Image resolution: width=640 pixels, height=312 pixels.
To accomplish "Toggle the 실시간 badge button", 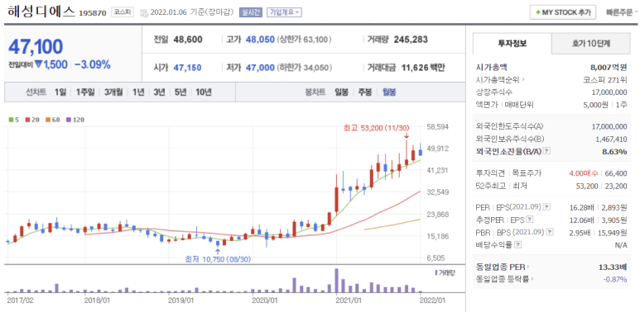I will click(x=251, y=12).
